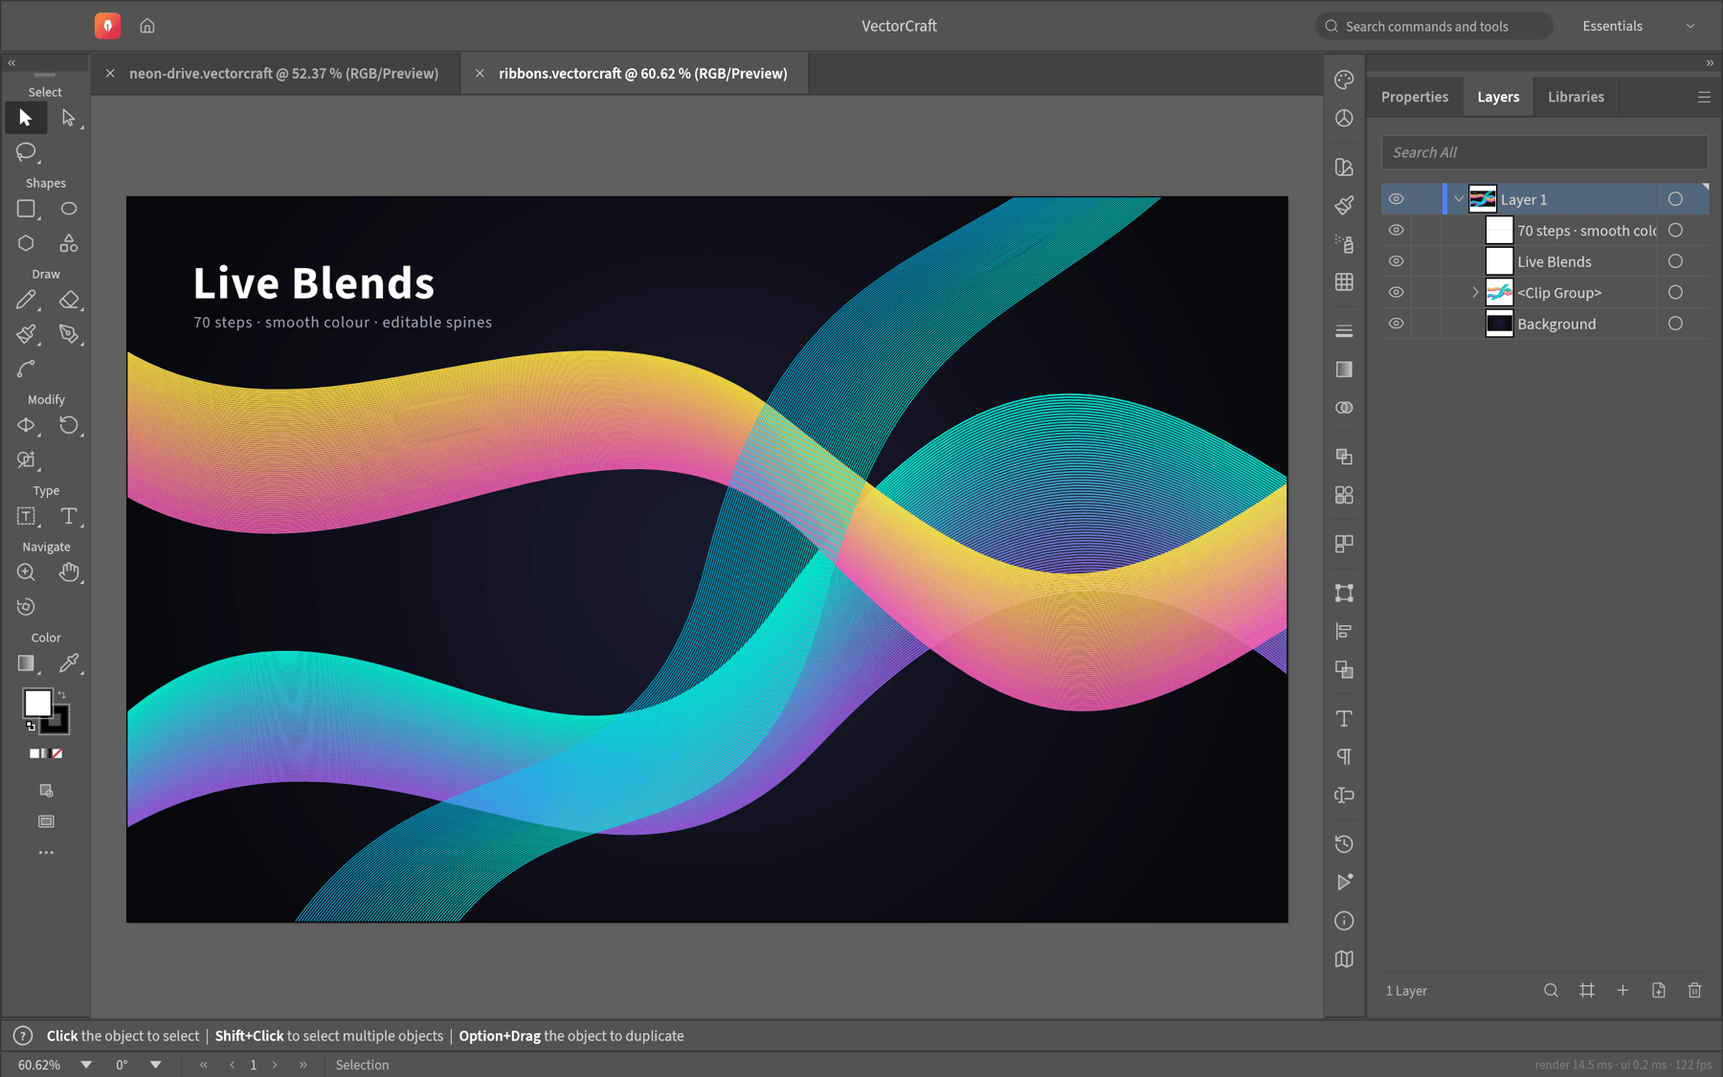This screenshot has width=1723, height=1077.
Task: Go to the next artboard page
Action: coord(275,1065)
